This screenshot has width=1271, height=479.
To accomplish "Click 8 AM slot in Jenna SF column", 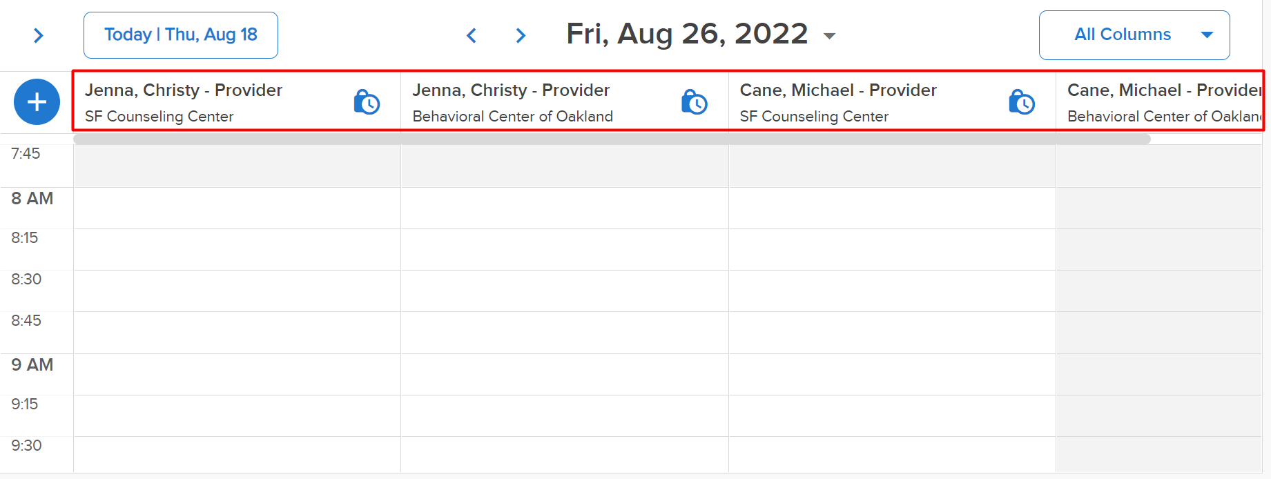I will (237, 208).
